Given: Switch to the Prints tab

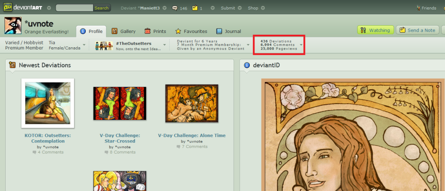Looking at the screenshot, I should click(x=155, y=31).
